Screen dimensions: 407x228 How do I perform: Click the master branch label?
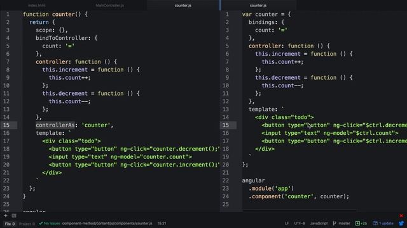344,224
